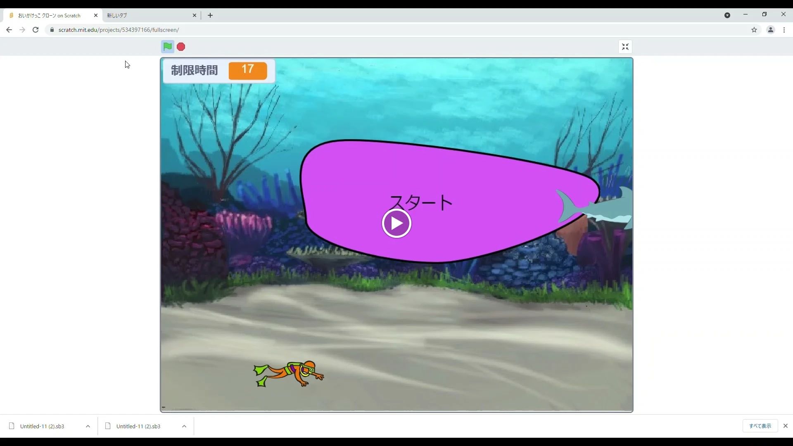This screenshot has height=446, width=793.
Task: Reload the Scratch page
Action: 36,30
